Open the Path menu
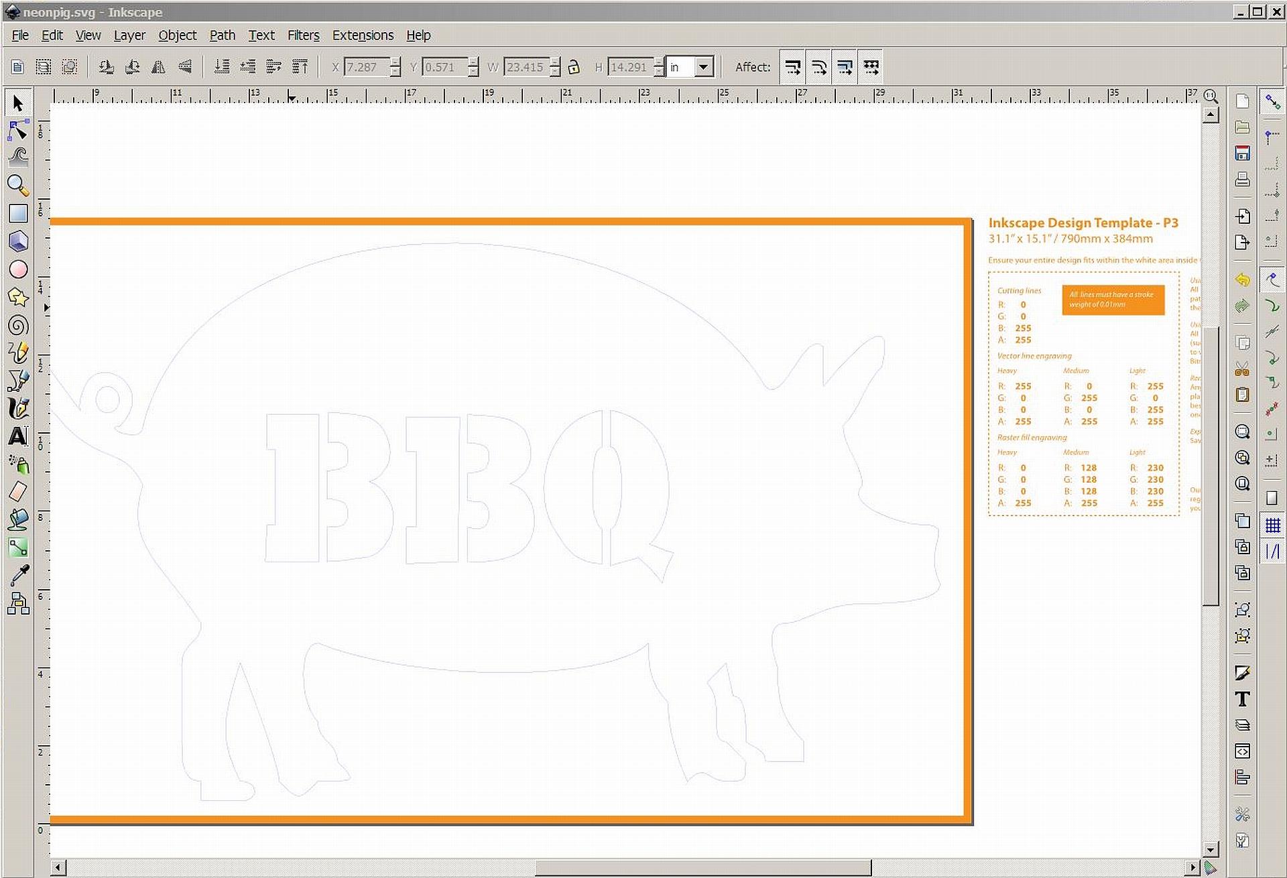This screenshot has width=1287, height=878. [x=222, y=35]
